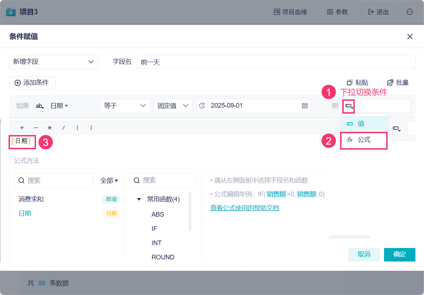Click the 字段名 input field containing 前一天
Screen dimensions: 424x295
(276, 62)
